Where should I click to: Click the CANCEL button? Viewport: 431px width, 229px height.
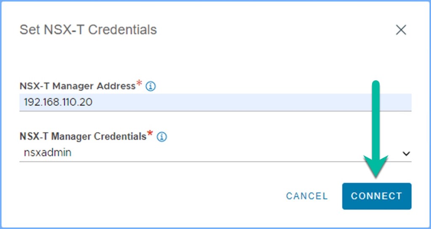click(307, 196)
